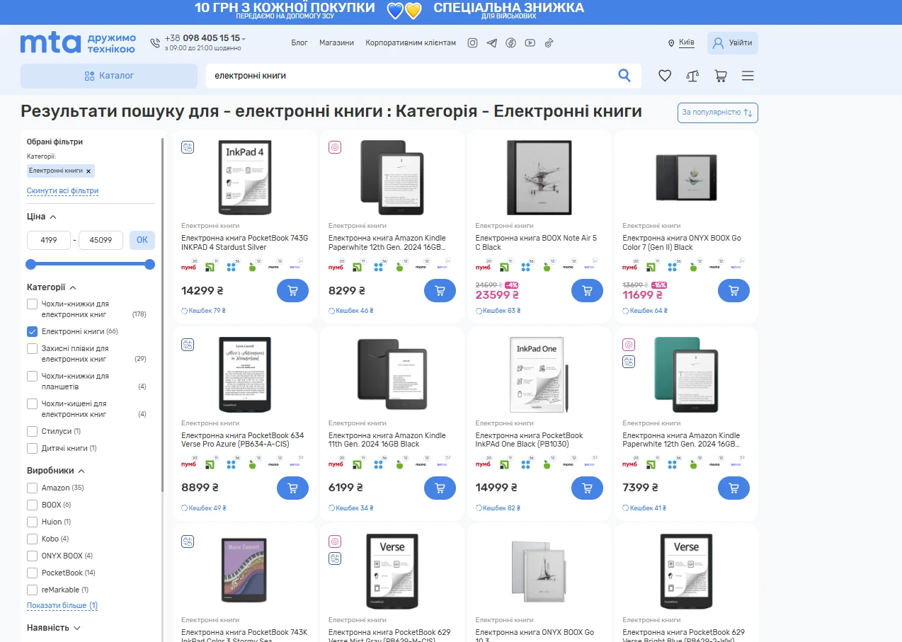Image resolution: width=902 pixels, height=642 pixels.
Task: Filter by PocketBook manufacturer
Action: (32, 573)
